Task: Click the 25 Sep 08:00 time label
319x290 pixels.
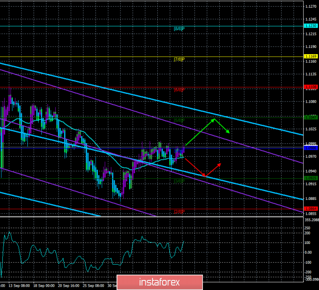Action: 94,284
